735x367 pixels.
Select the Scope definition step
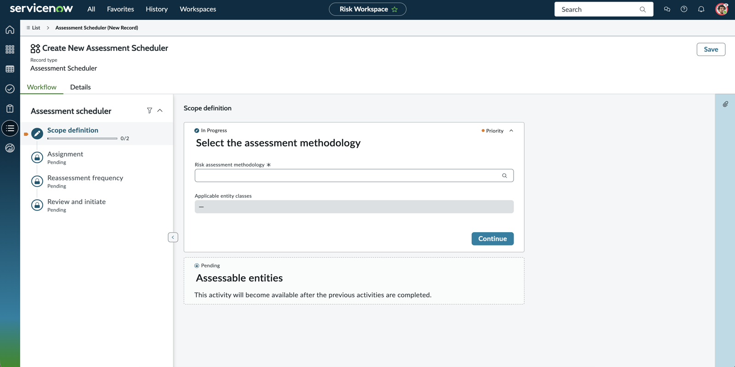pyautogui.click(x=96, y=133)
